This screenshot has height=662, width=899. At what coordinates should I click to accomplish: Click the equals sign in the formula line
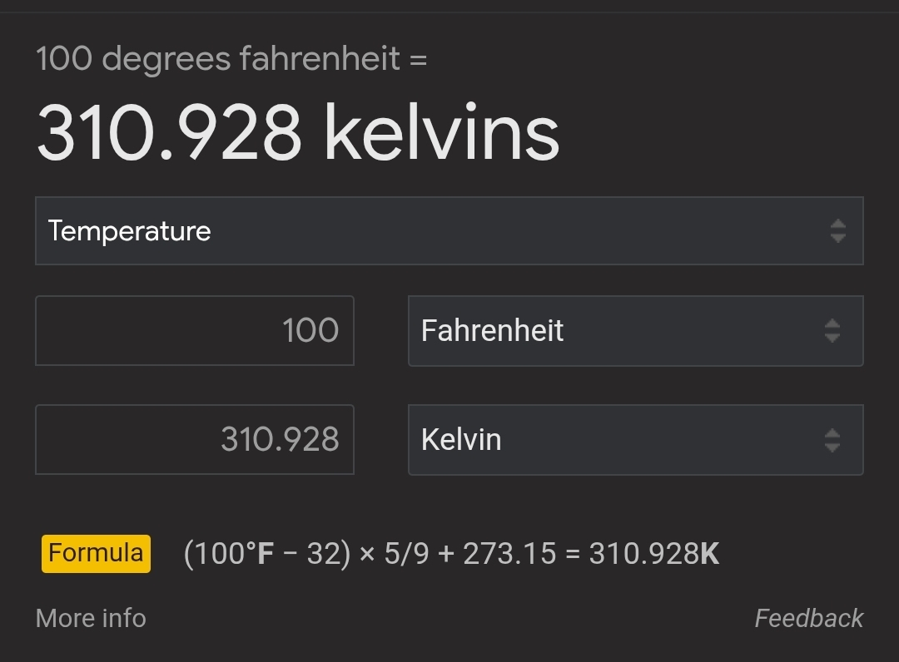point(572,554)
